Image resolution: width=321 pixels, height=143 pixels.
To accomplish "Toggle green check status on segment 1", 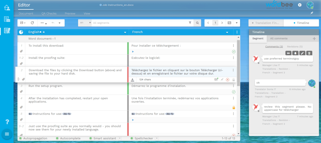I will pos(234,52).
